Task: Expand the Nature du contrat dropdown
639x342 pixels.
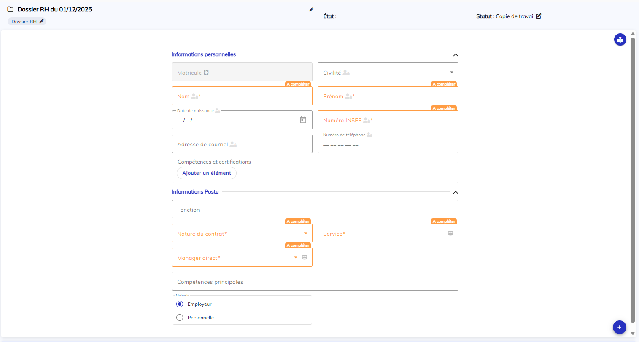Action: (x=306, y=234)
